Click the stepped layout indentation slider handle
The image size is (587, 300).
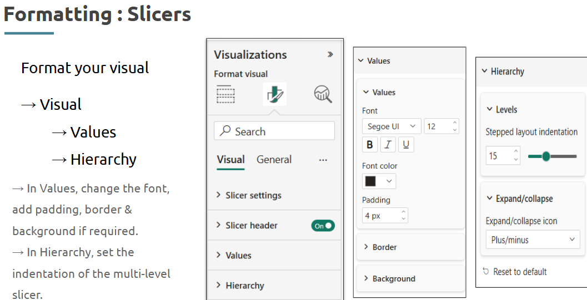546,156
